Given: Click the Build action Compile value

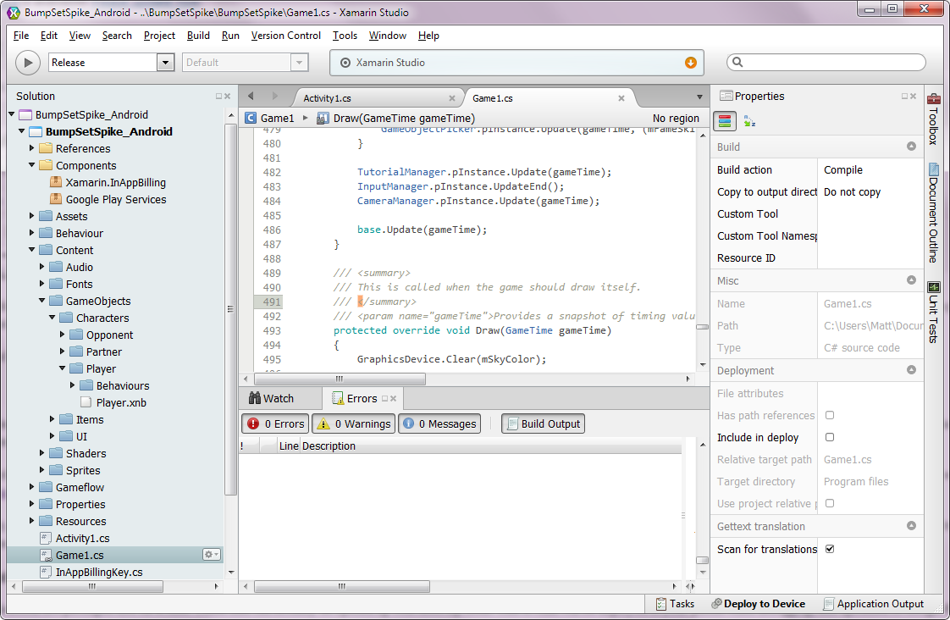Looking at the screenshot, I should click(842, 169).
